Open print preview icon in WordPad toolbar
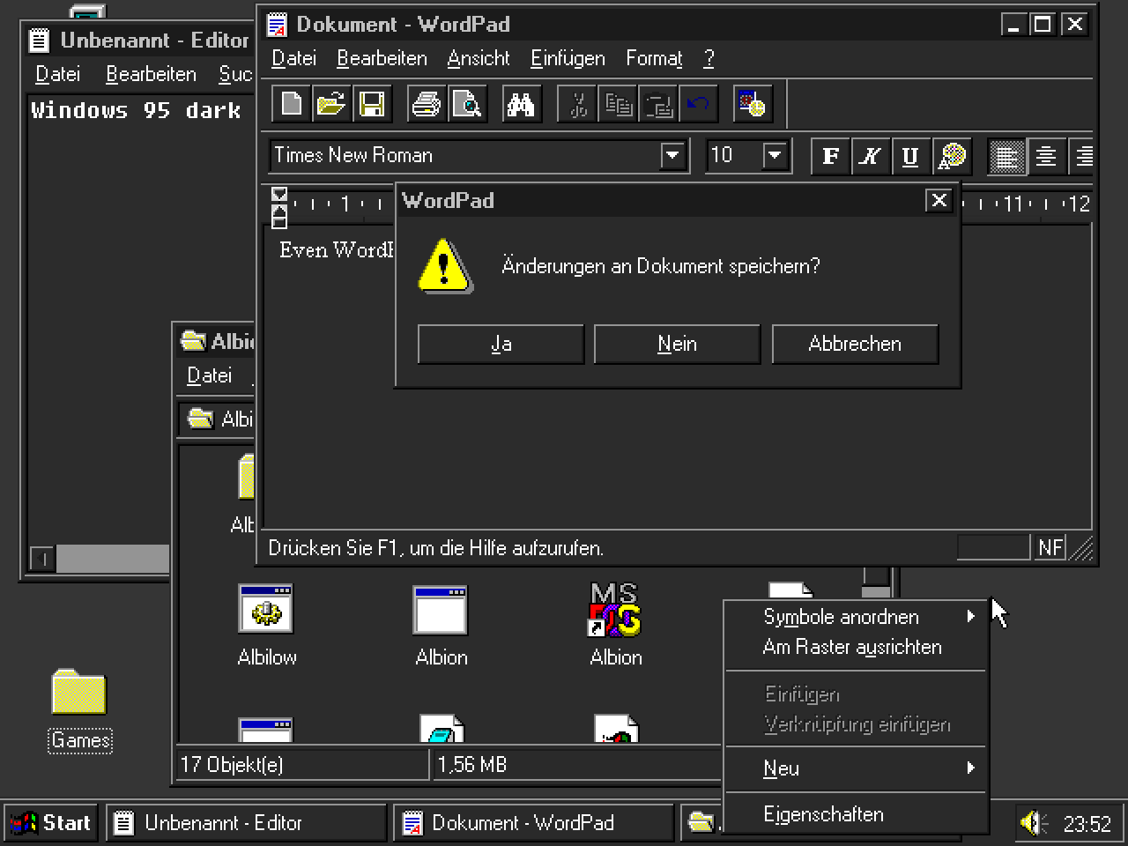 (x=467, y=104)
